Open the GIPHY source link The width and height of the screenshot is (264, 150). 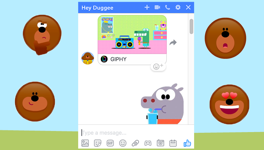[x=118, y=59]
